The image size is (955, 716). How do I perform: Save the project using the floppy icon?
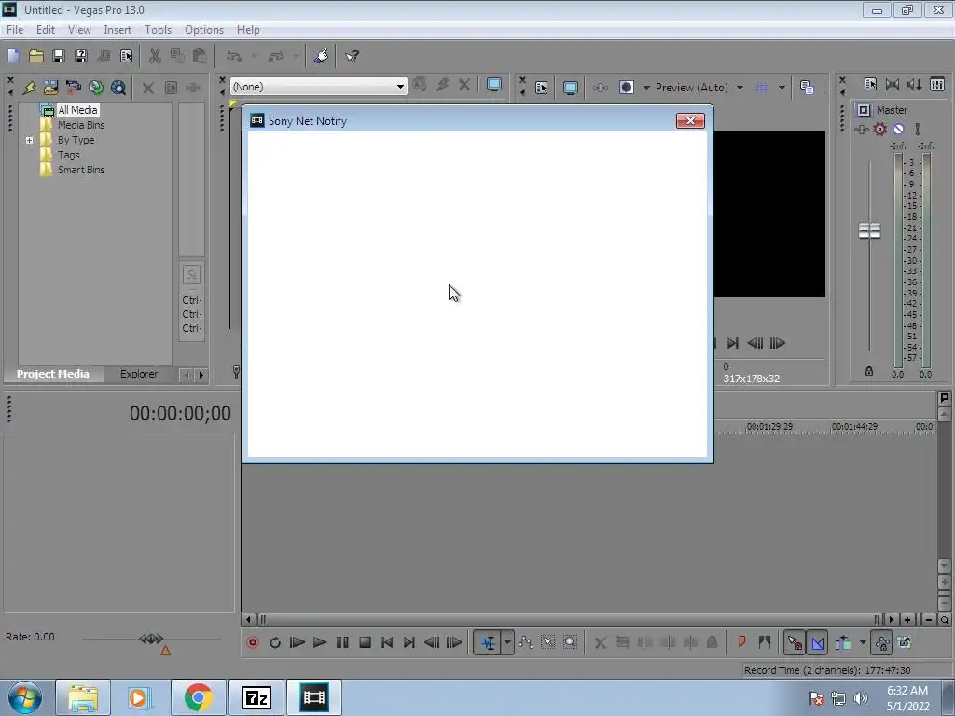click(x=59, y=56)
